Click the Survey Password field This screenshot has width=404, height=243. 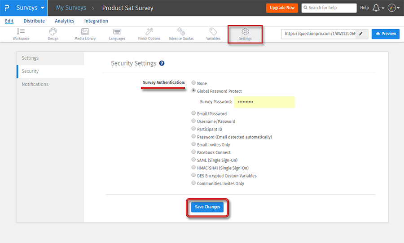tap(264, 102)
